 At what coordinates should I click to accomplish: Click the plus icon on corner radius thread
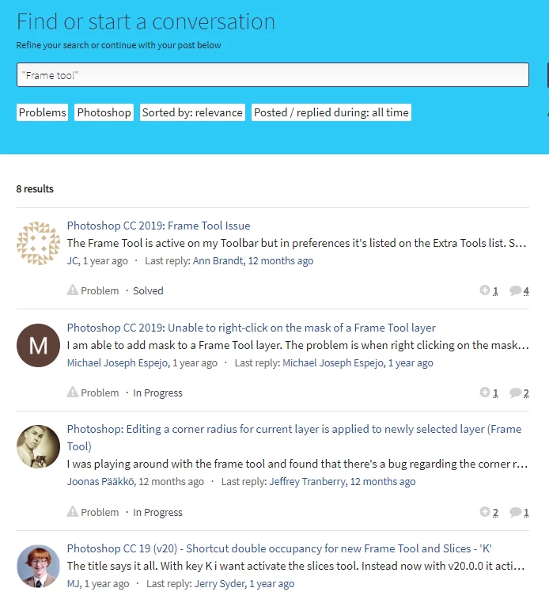(485, 511)
